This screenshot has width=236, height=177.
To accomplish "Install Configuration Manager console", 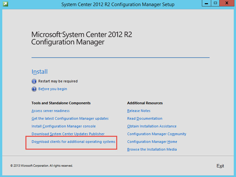I will 63,126.
